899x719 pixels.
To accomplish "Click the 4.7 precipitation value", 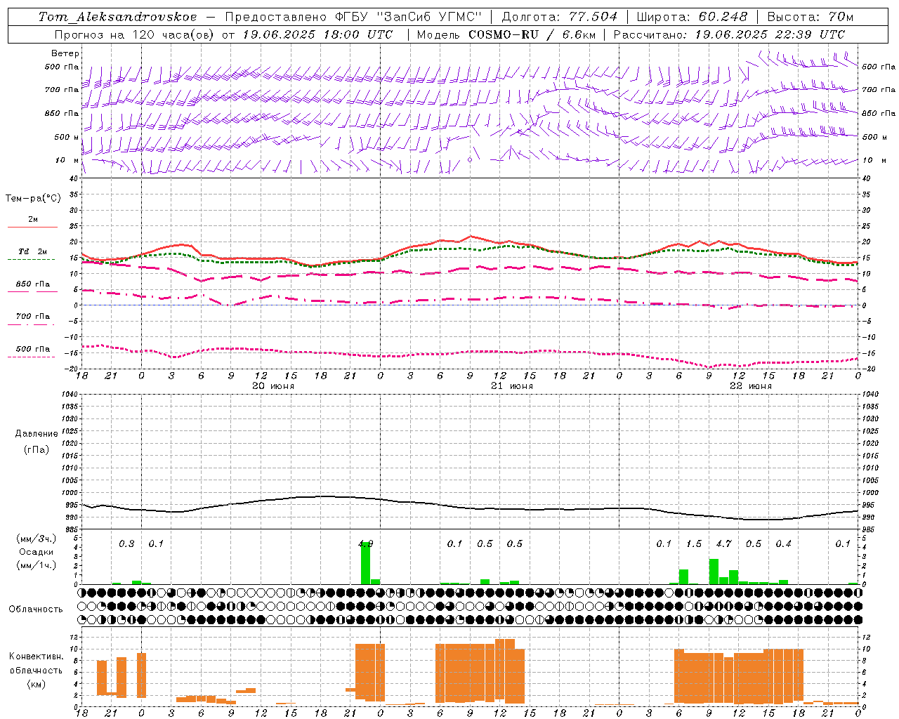I will [723, 544].
